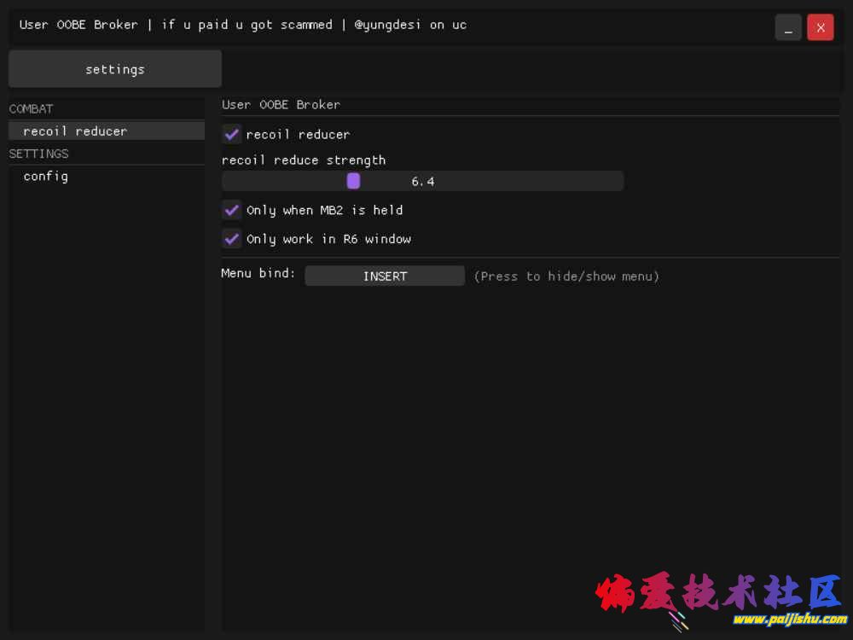Viewport: 853px width, 640px height.
Task: Minimize the application window
Action: pyautogui.click(x=788, y=26)
